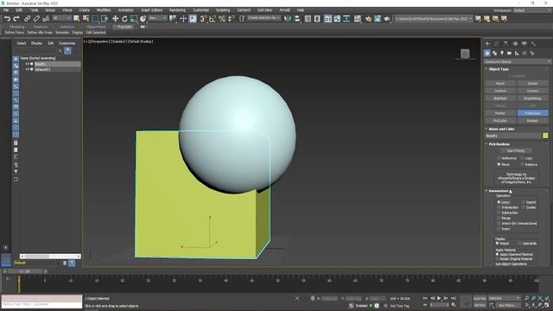Screen dimensions: 553x311
Task: Select the Union operation radio button
Action: [499, 202]
